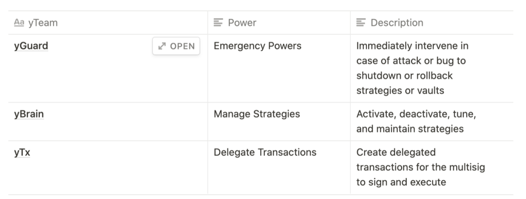Click the text-type icon beside Description header
Screen dimensions: 526x199
[361, 22]
